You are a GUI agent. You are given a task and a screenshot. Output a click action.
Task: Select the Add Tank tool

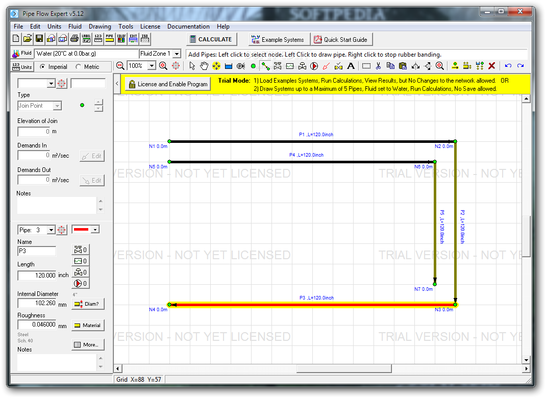coord(229,66)
